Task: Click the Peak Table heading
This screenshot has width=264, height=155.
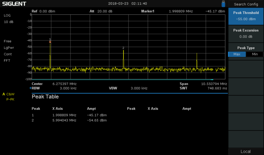Action: 45,97
